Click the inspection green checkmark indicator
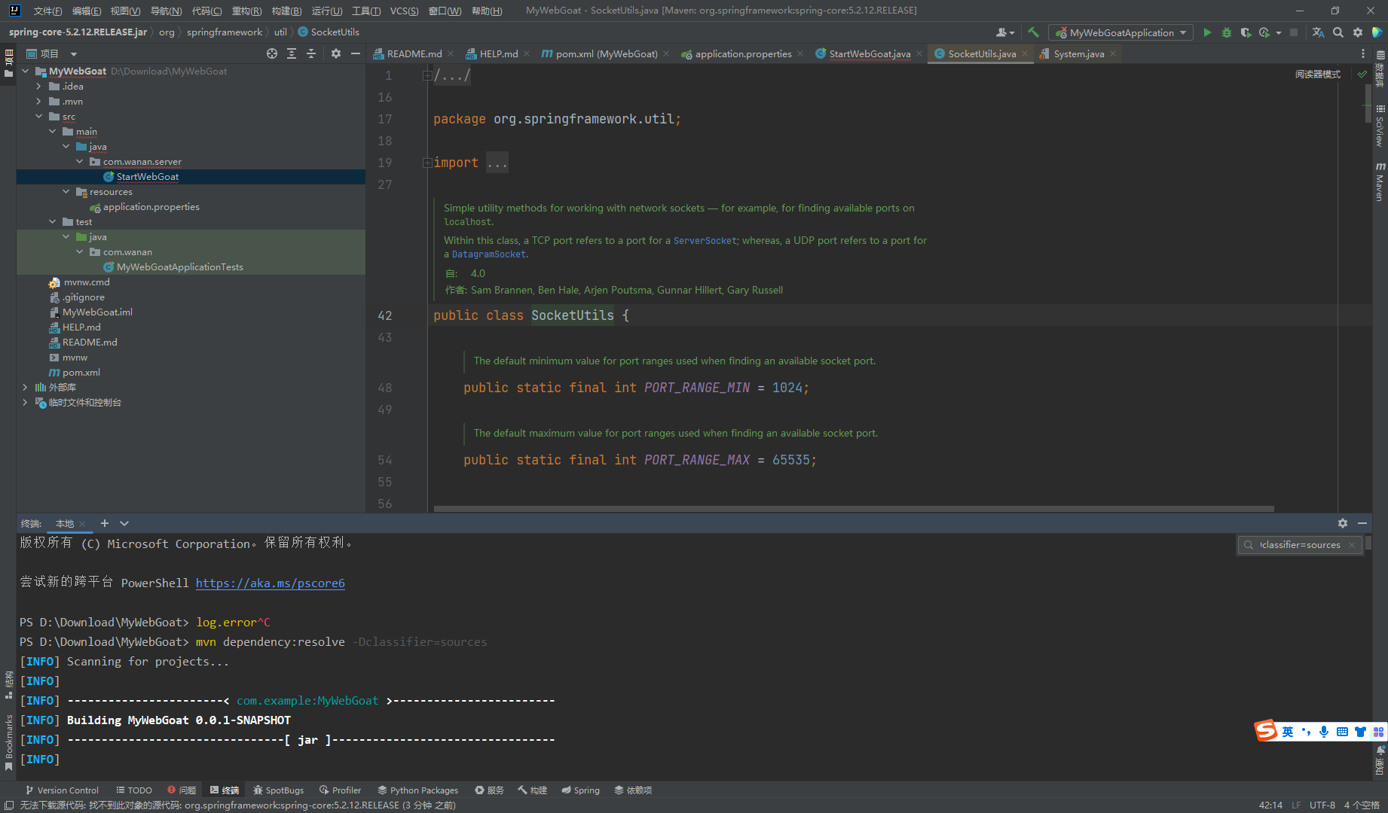The width and height of the screenshot is (1388, 813). (x=1362, y=75)
